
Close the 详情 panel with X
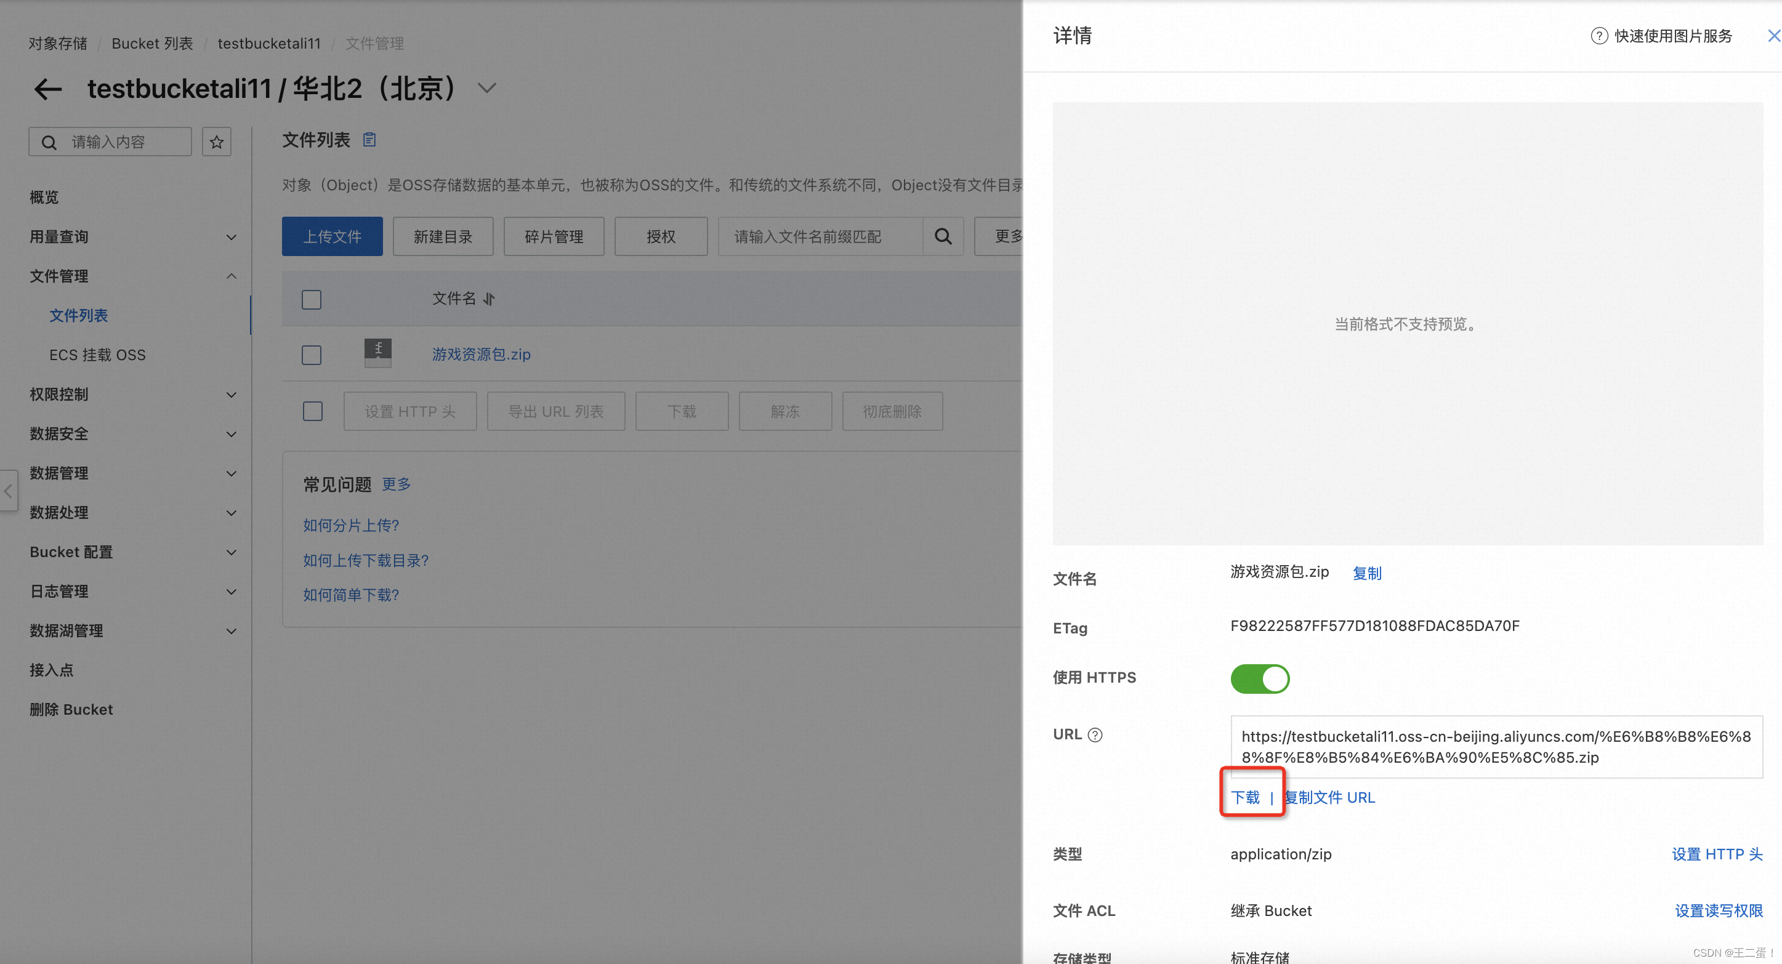click(x=1774, y=36)
